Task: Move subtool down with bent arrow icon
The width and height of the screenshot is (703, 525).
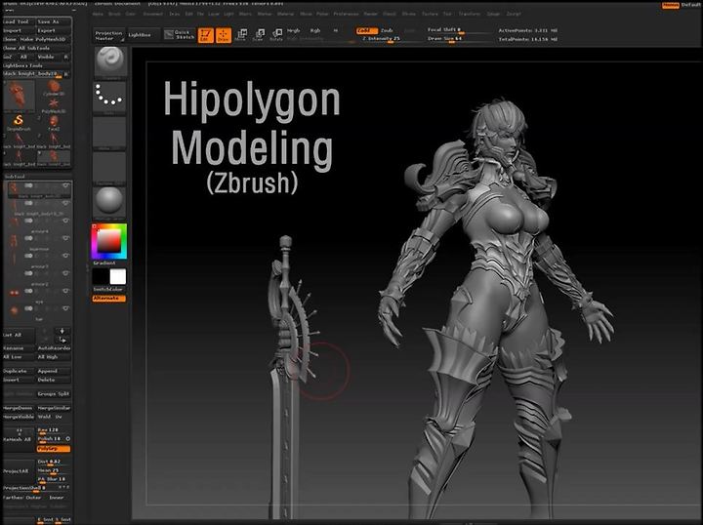Action: tap(62, 340)
